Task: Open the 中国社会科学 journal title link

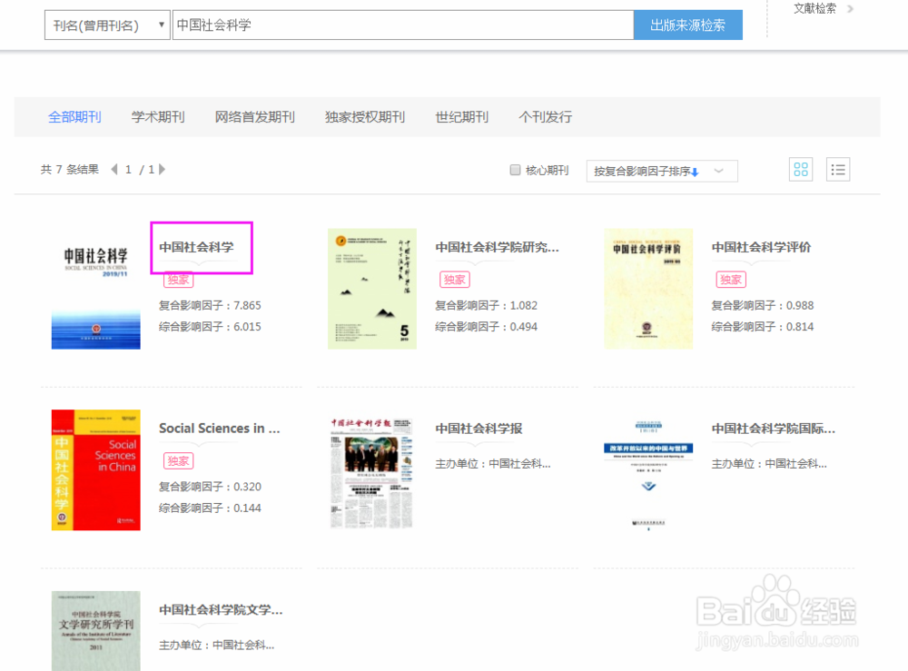Action: click(x=196, y=247)
